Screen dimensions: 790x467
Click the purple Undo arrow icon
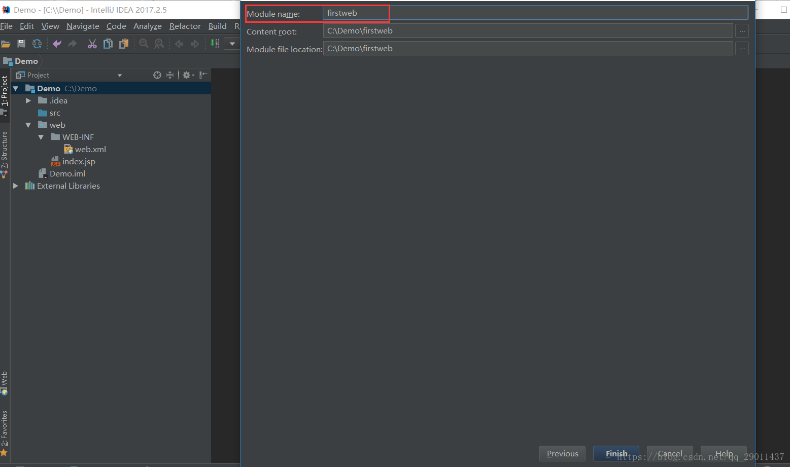coord(57,44)
